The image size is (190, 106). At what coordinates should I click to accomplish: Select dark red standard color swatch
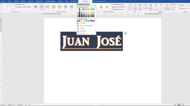coord(77,21)
